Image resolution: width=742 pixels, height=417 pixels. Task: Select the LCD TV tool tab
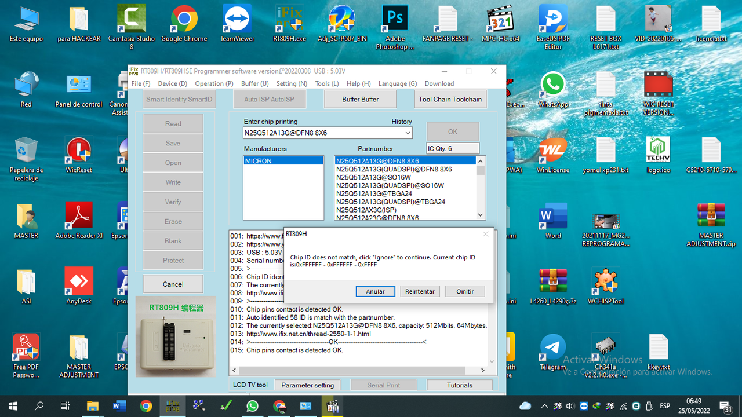pos(250,385)
